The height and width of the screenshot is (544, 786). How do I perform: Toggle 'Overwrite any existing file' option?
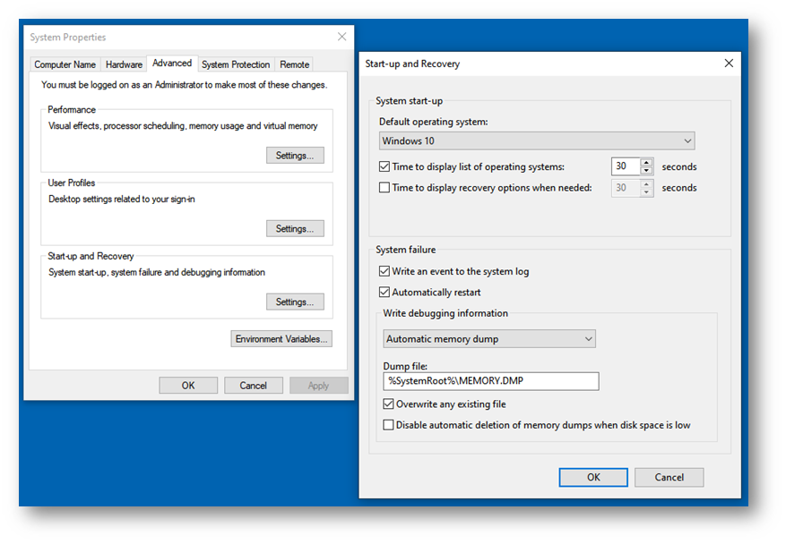(x=389, y=404)
